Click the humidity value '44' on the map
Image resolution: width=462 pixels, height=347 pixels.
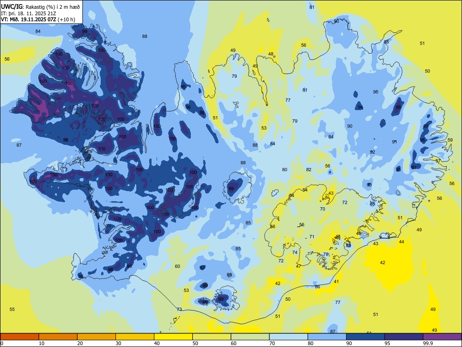(401, 242)
